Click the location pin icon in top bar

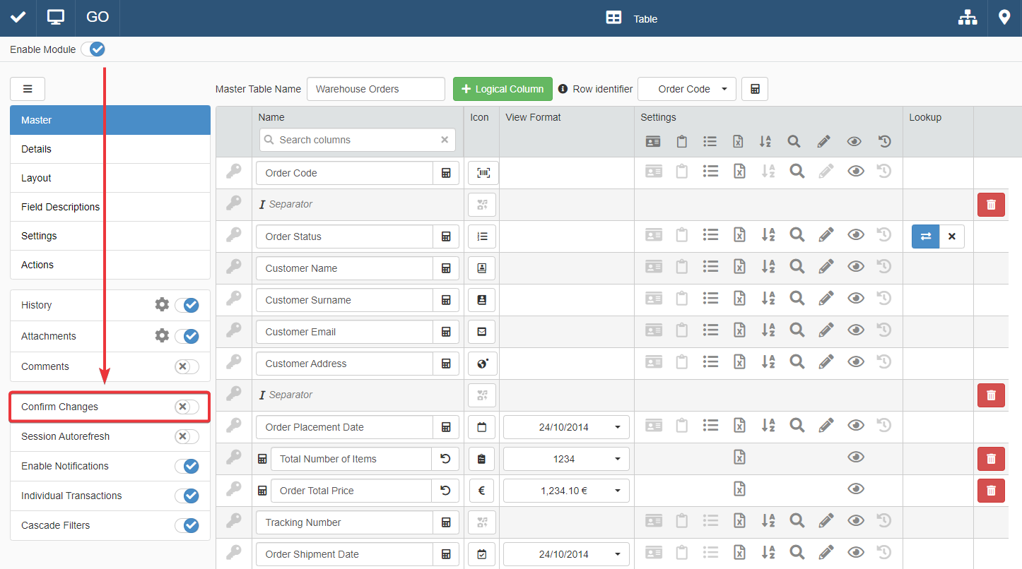click(1004, 18)
